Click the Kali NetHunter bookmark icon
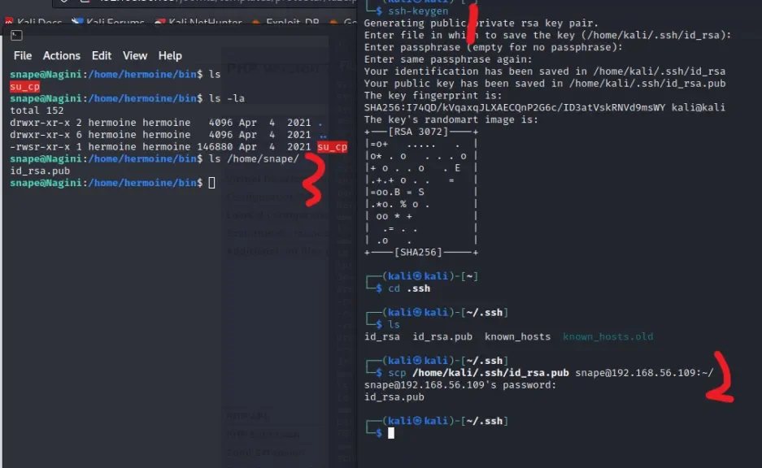The image size is (762, 468). (x=159, y=23)
